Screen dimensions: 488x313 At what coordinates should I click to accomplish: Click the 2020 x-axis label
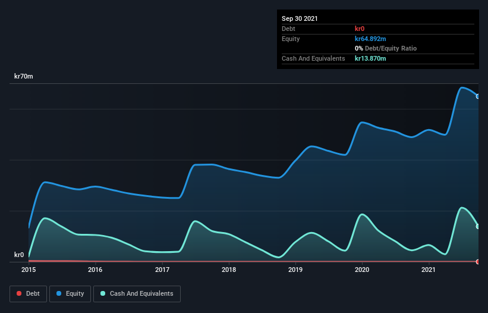362,270
